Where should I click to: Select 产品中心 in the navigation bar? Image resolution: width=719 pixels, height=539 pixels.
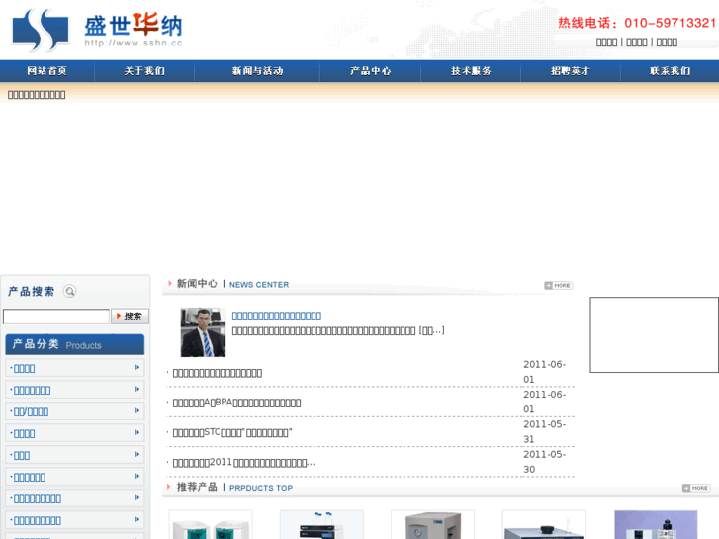[371, 71]
